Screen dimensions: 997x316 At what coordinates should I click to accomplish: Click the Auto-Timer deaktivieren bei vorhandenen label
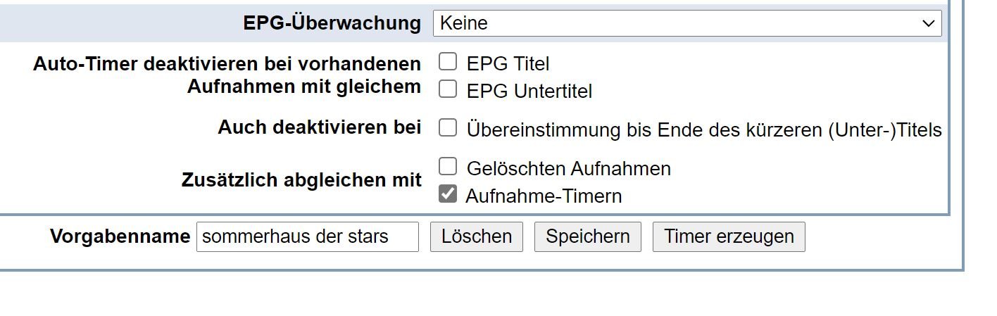click(227, 64)
